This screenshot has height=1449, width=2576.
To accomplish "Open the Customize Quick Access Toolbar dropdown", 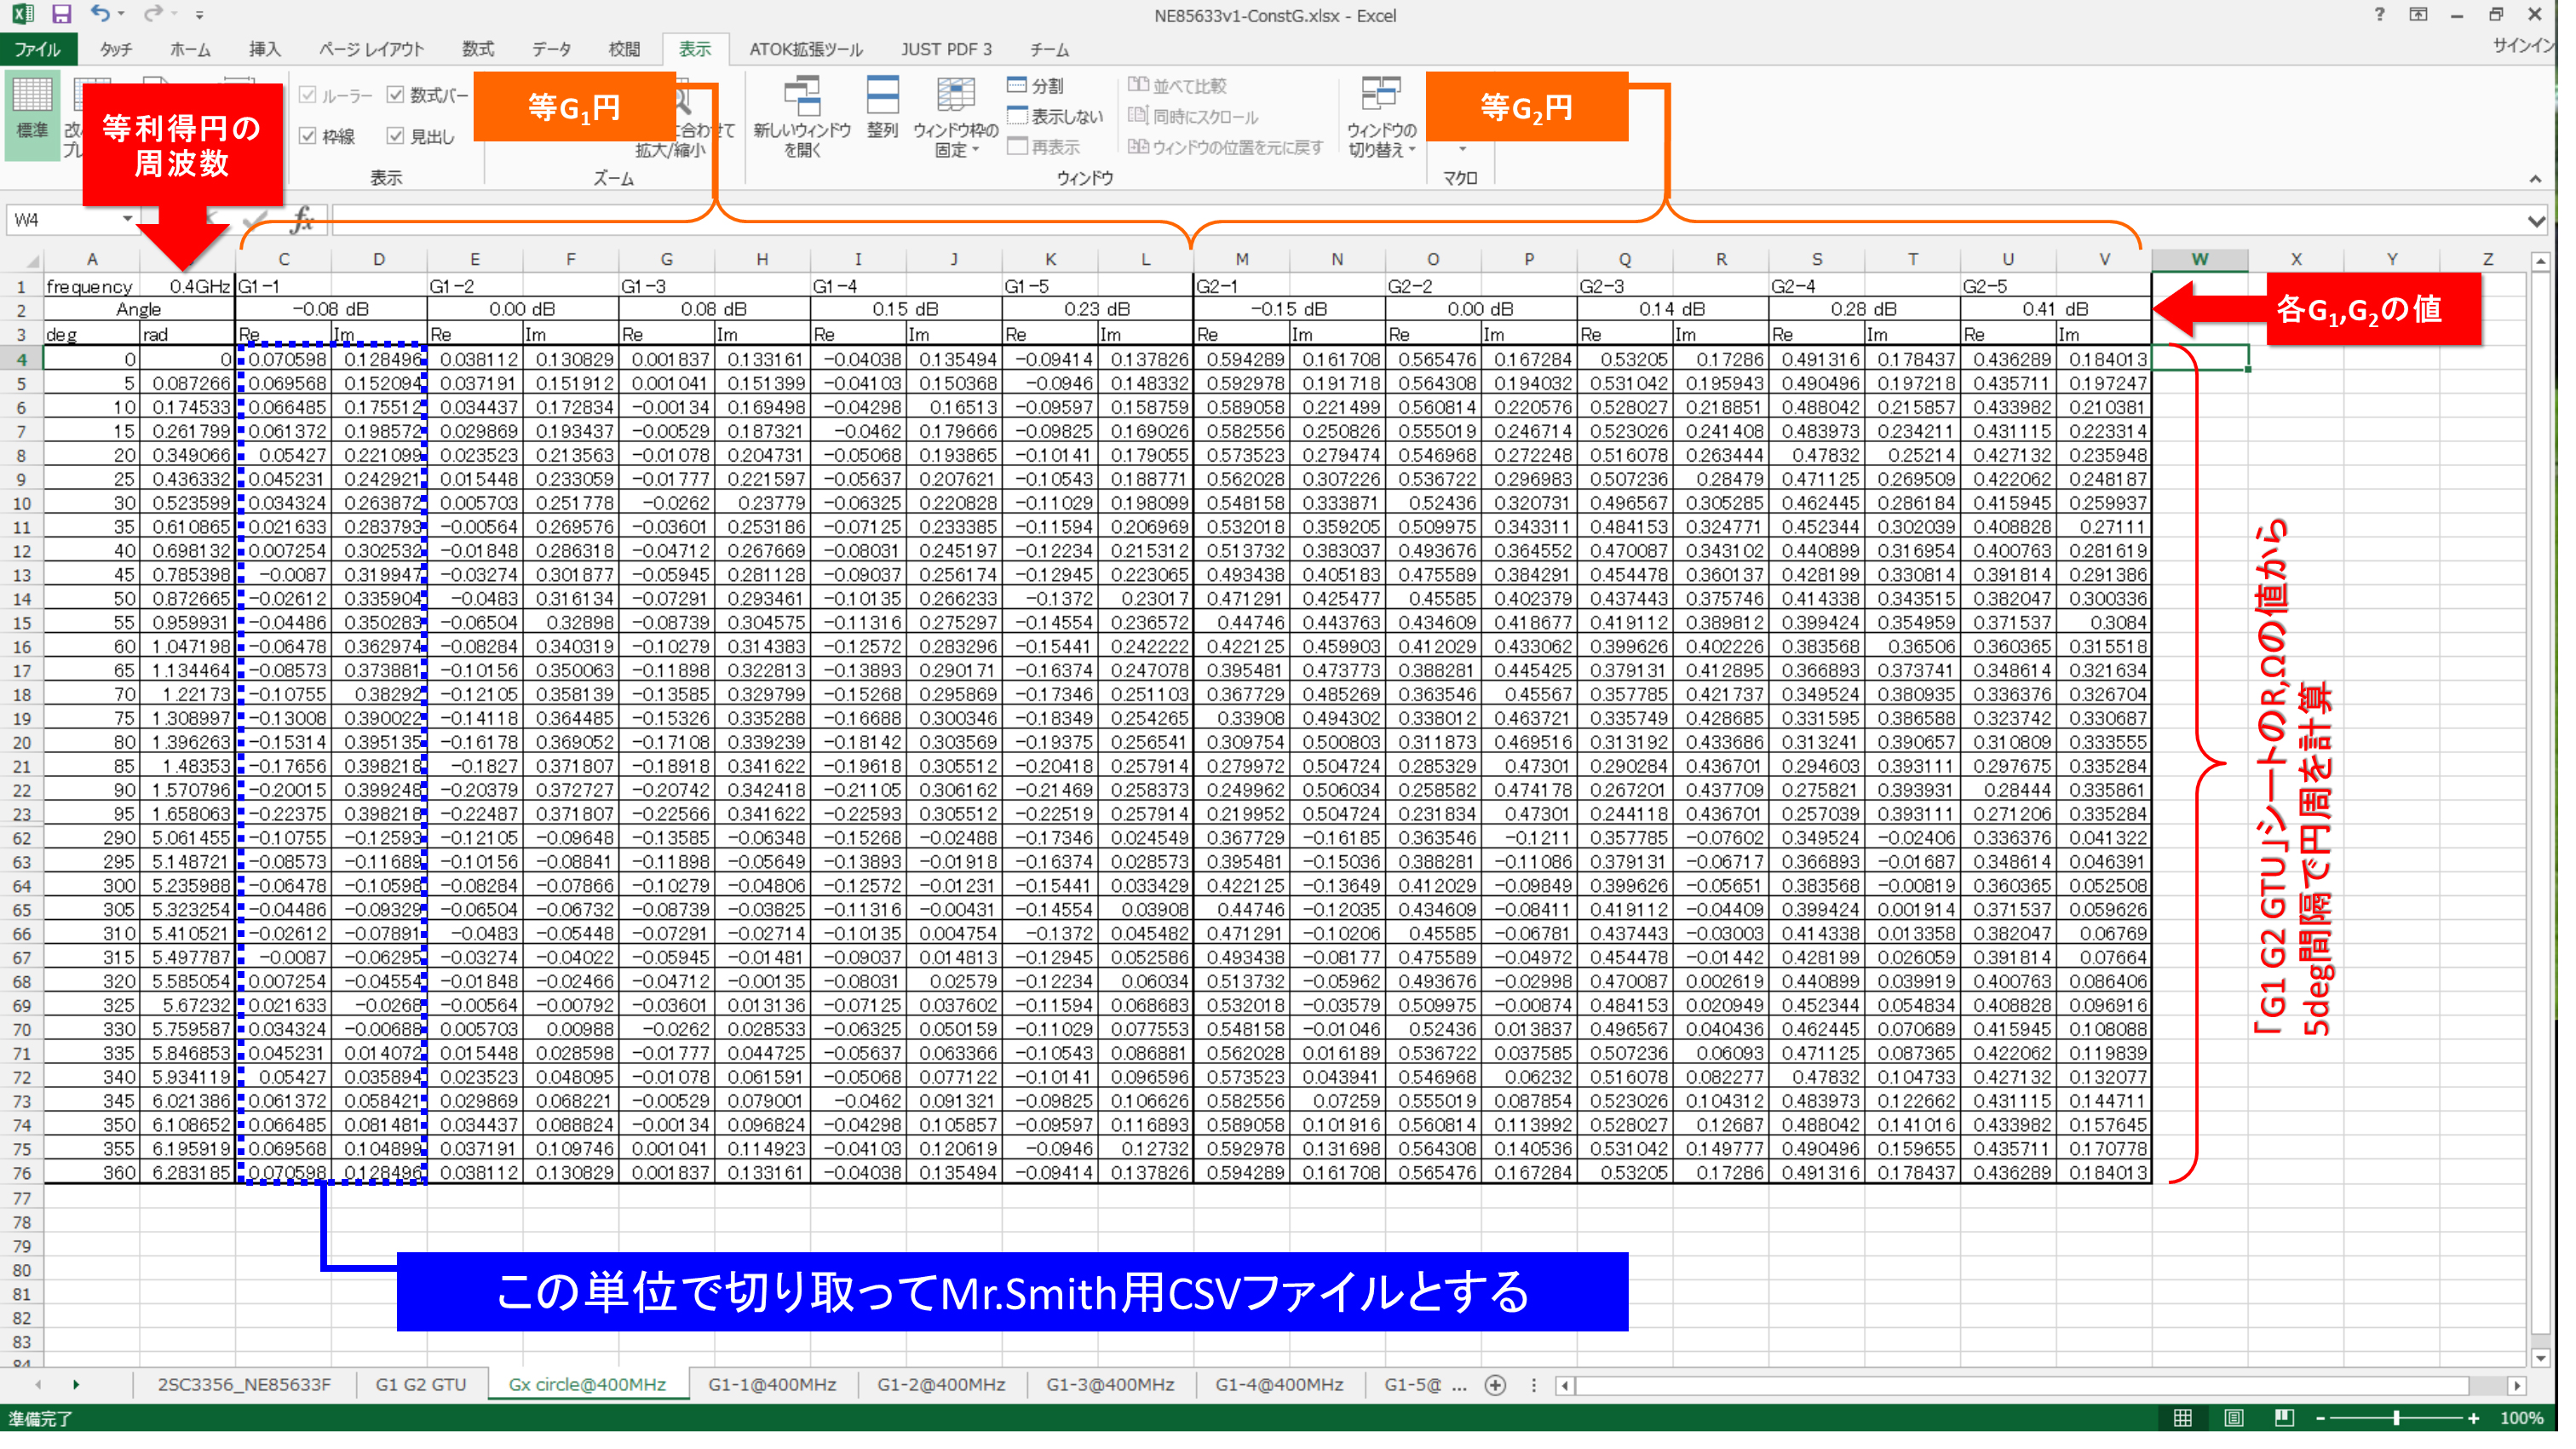I will (x=200, y=15).
